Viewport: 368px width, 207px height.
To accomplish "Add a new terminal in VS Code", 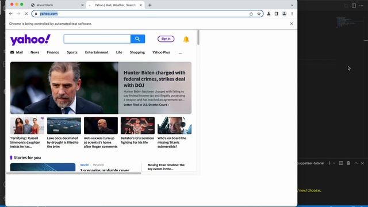I will click(x=329, y=163).
